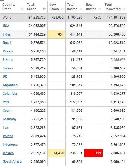127x166 pixels.
Task: Click the Total Cases sort icon
Action: [44, 9]
